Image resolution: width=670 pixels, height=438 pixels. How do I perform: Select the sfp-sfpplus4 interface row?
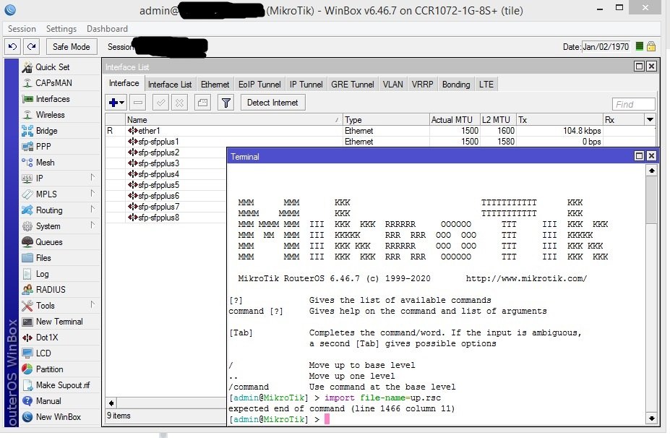(x=166, y=174)
